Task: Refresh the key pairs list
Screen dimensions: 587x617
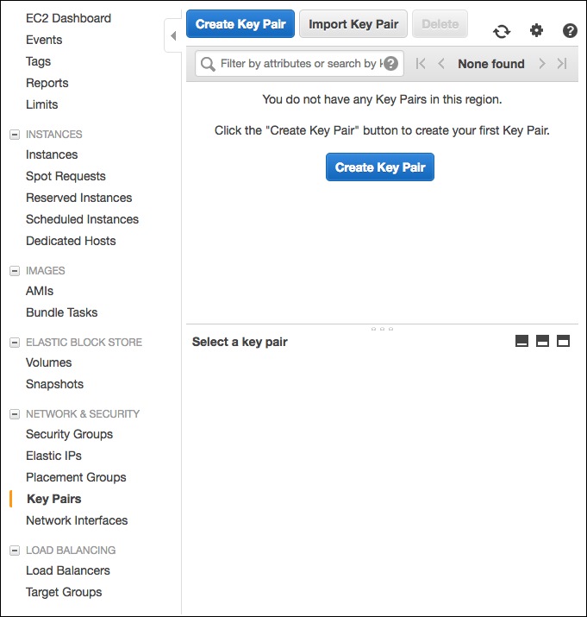Action: pos(502,31)
